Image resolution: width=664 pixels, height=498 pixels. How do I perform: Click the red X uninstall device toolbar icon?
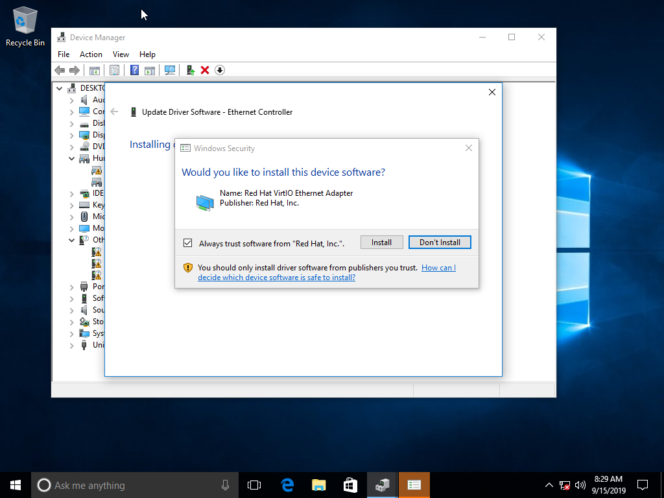click(x=205, y=70)
